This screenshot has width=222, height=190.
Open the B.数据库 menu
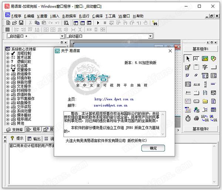point(69,16)
